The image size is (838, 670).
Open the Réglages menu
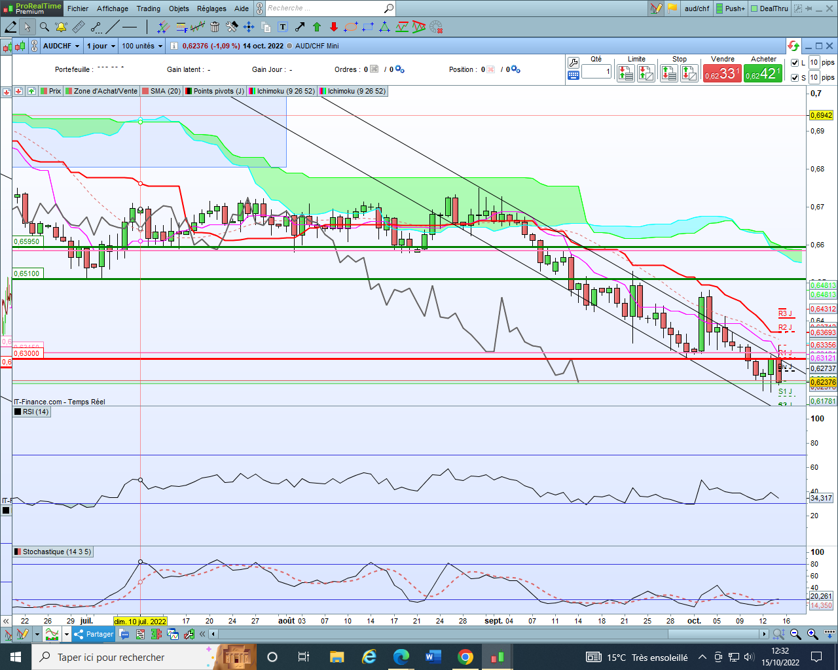tap(211, 9)
